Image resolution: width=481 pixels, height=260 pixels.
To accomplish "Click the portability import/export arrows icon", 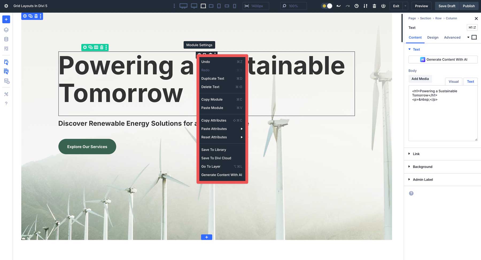I will (x=365, y=6).
